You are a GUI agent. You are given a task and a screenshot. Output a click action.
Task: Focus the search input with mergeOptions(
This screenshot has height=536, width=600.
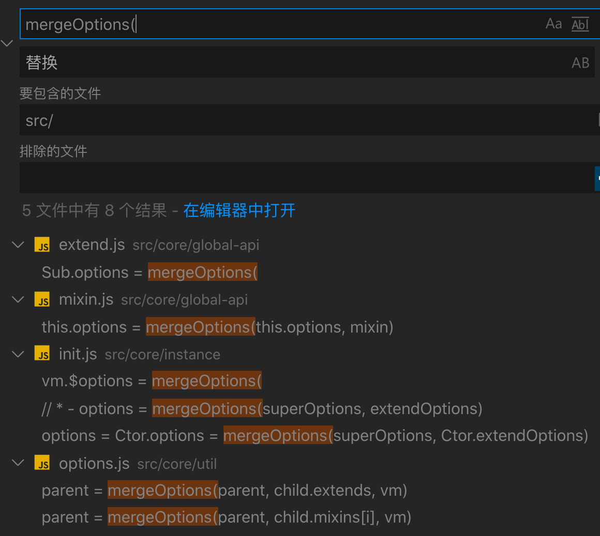point(279,24)
